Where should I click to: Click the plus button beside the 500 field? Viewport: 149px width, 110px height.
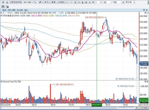click(123, 2)
